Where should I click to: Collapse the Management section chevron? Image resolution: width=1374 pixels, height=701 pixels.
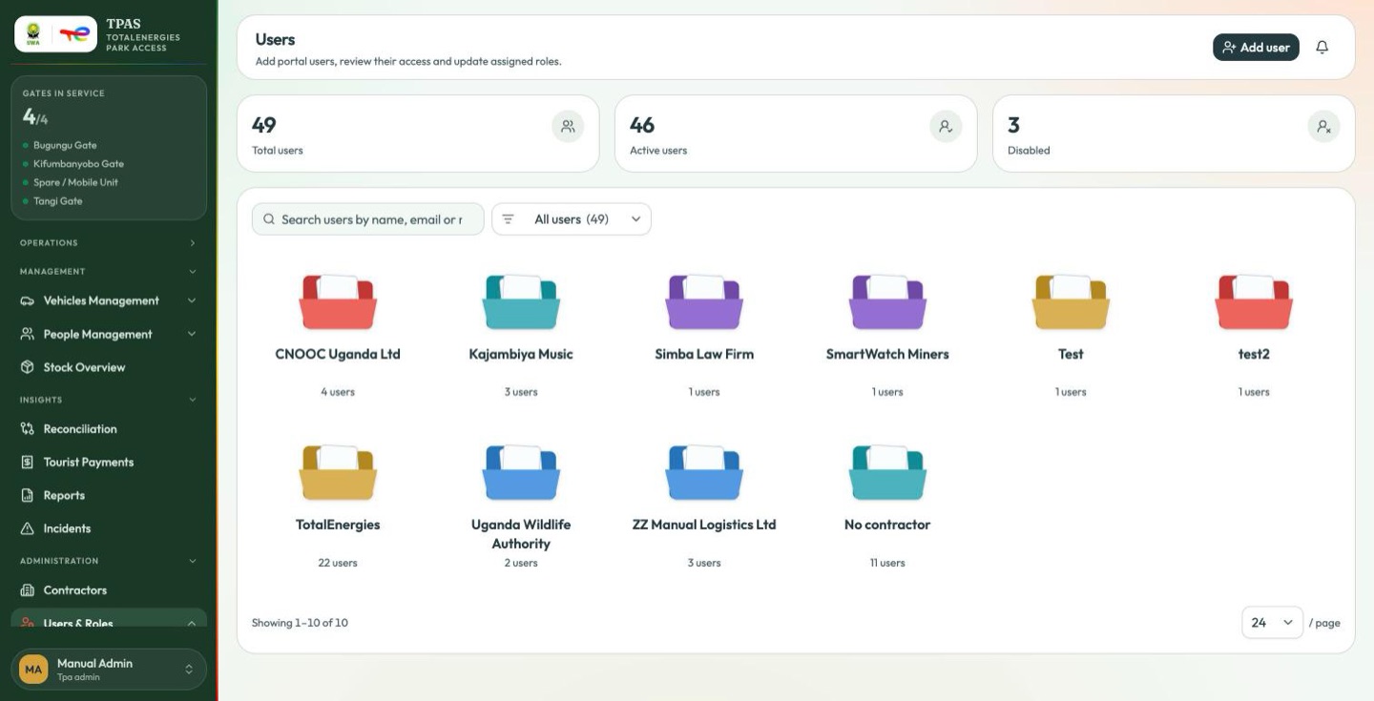pos(192,272)
